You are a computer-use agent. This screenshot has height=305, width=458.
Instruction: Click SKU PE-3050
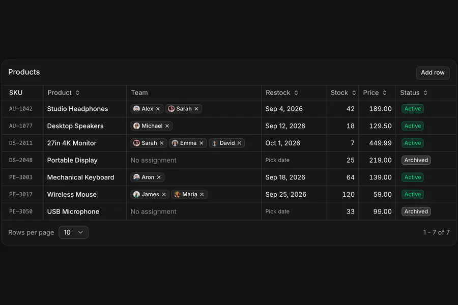click(21, 211)
